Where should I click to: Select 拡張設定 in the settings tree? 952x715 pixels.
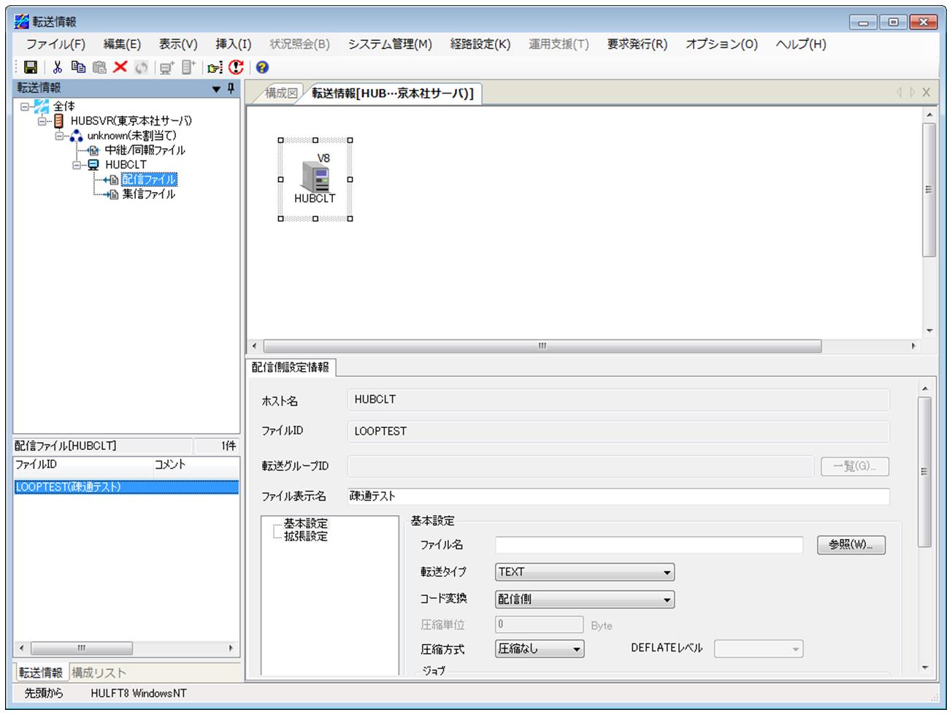click(306, 537)
